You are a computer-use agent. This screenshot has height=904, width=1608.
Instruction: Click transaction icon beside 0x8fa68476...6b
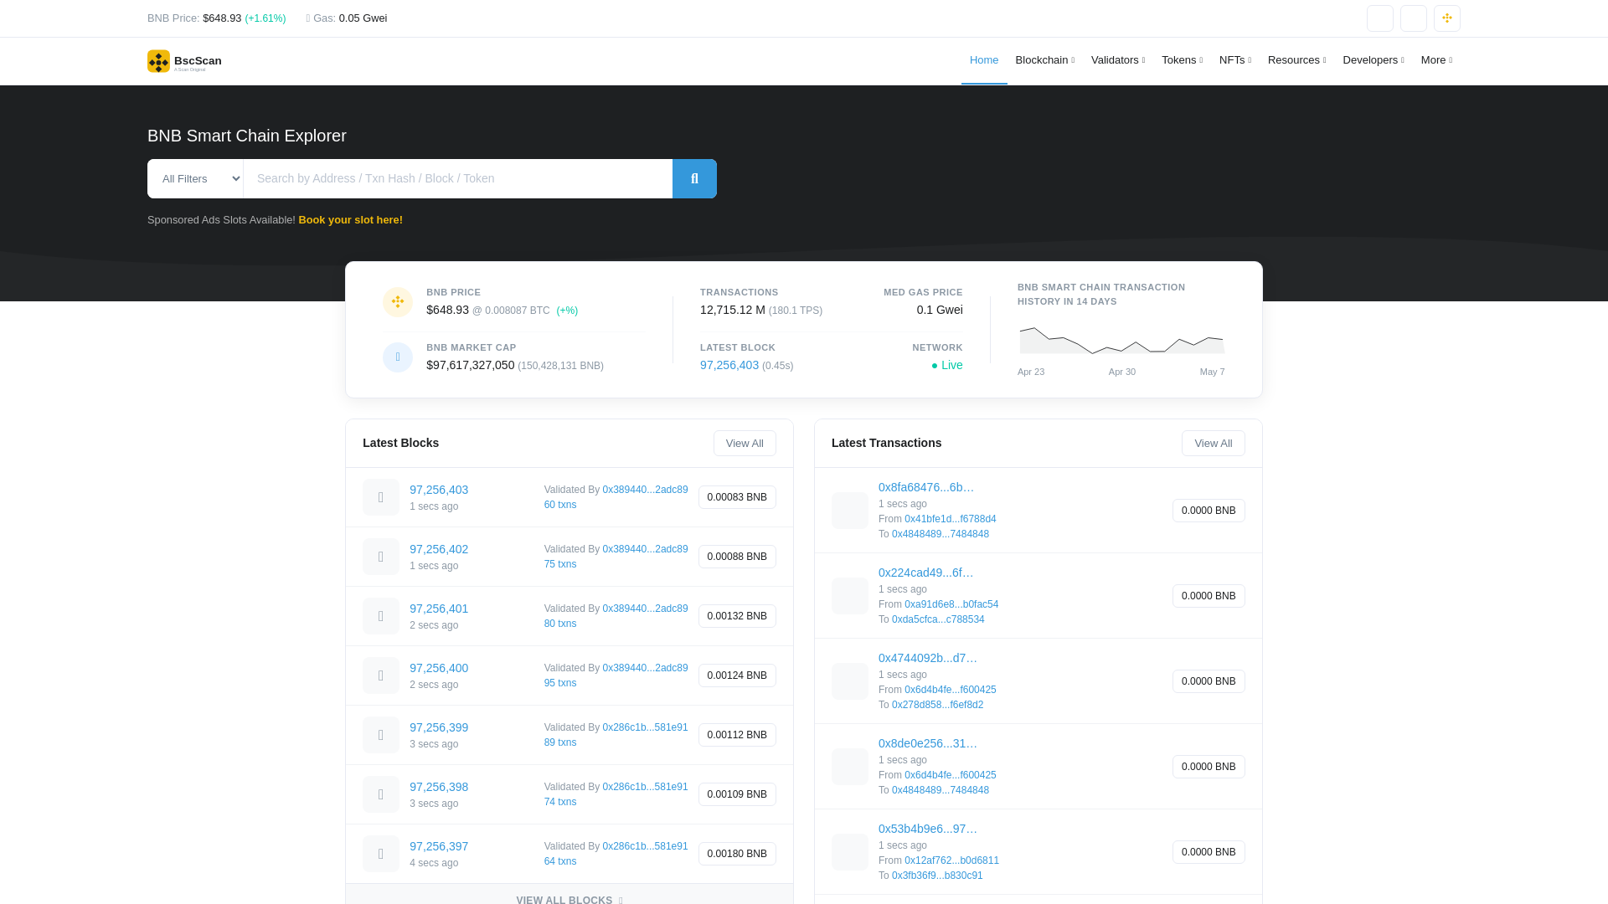[850, 511]
